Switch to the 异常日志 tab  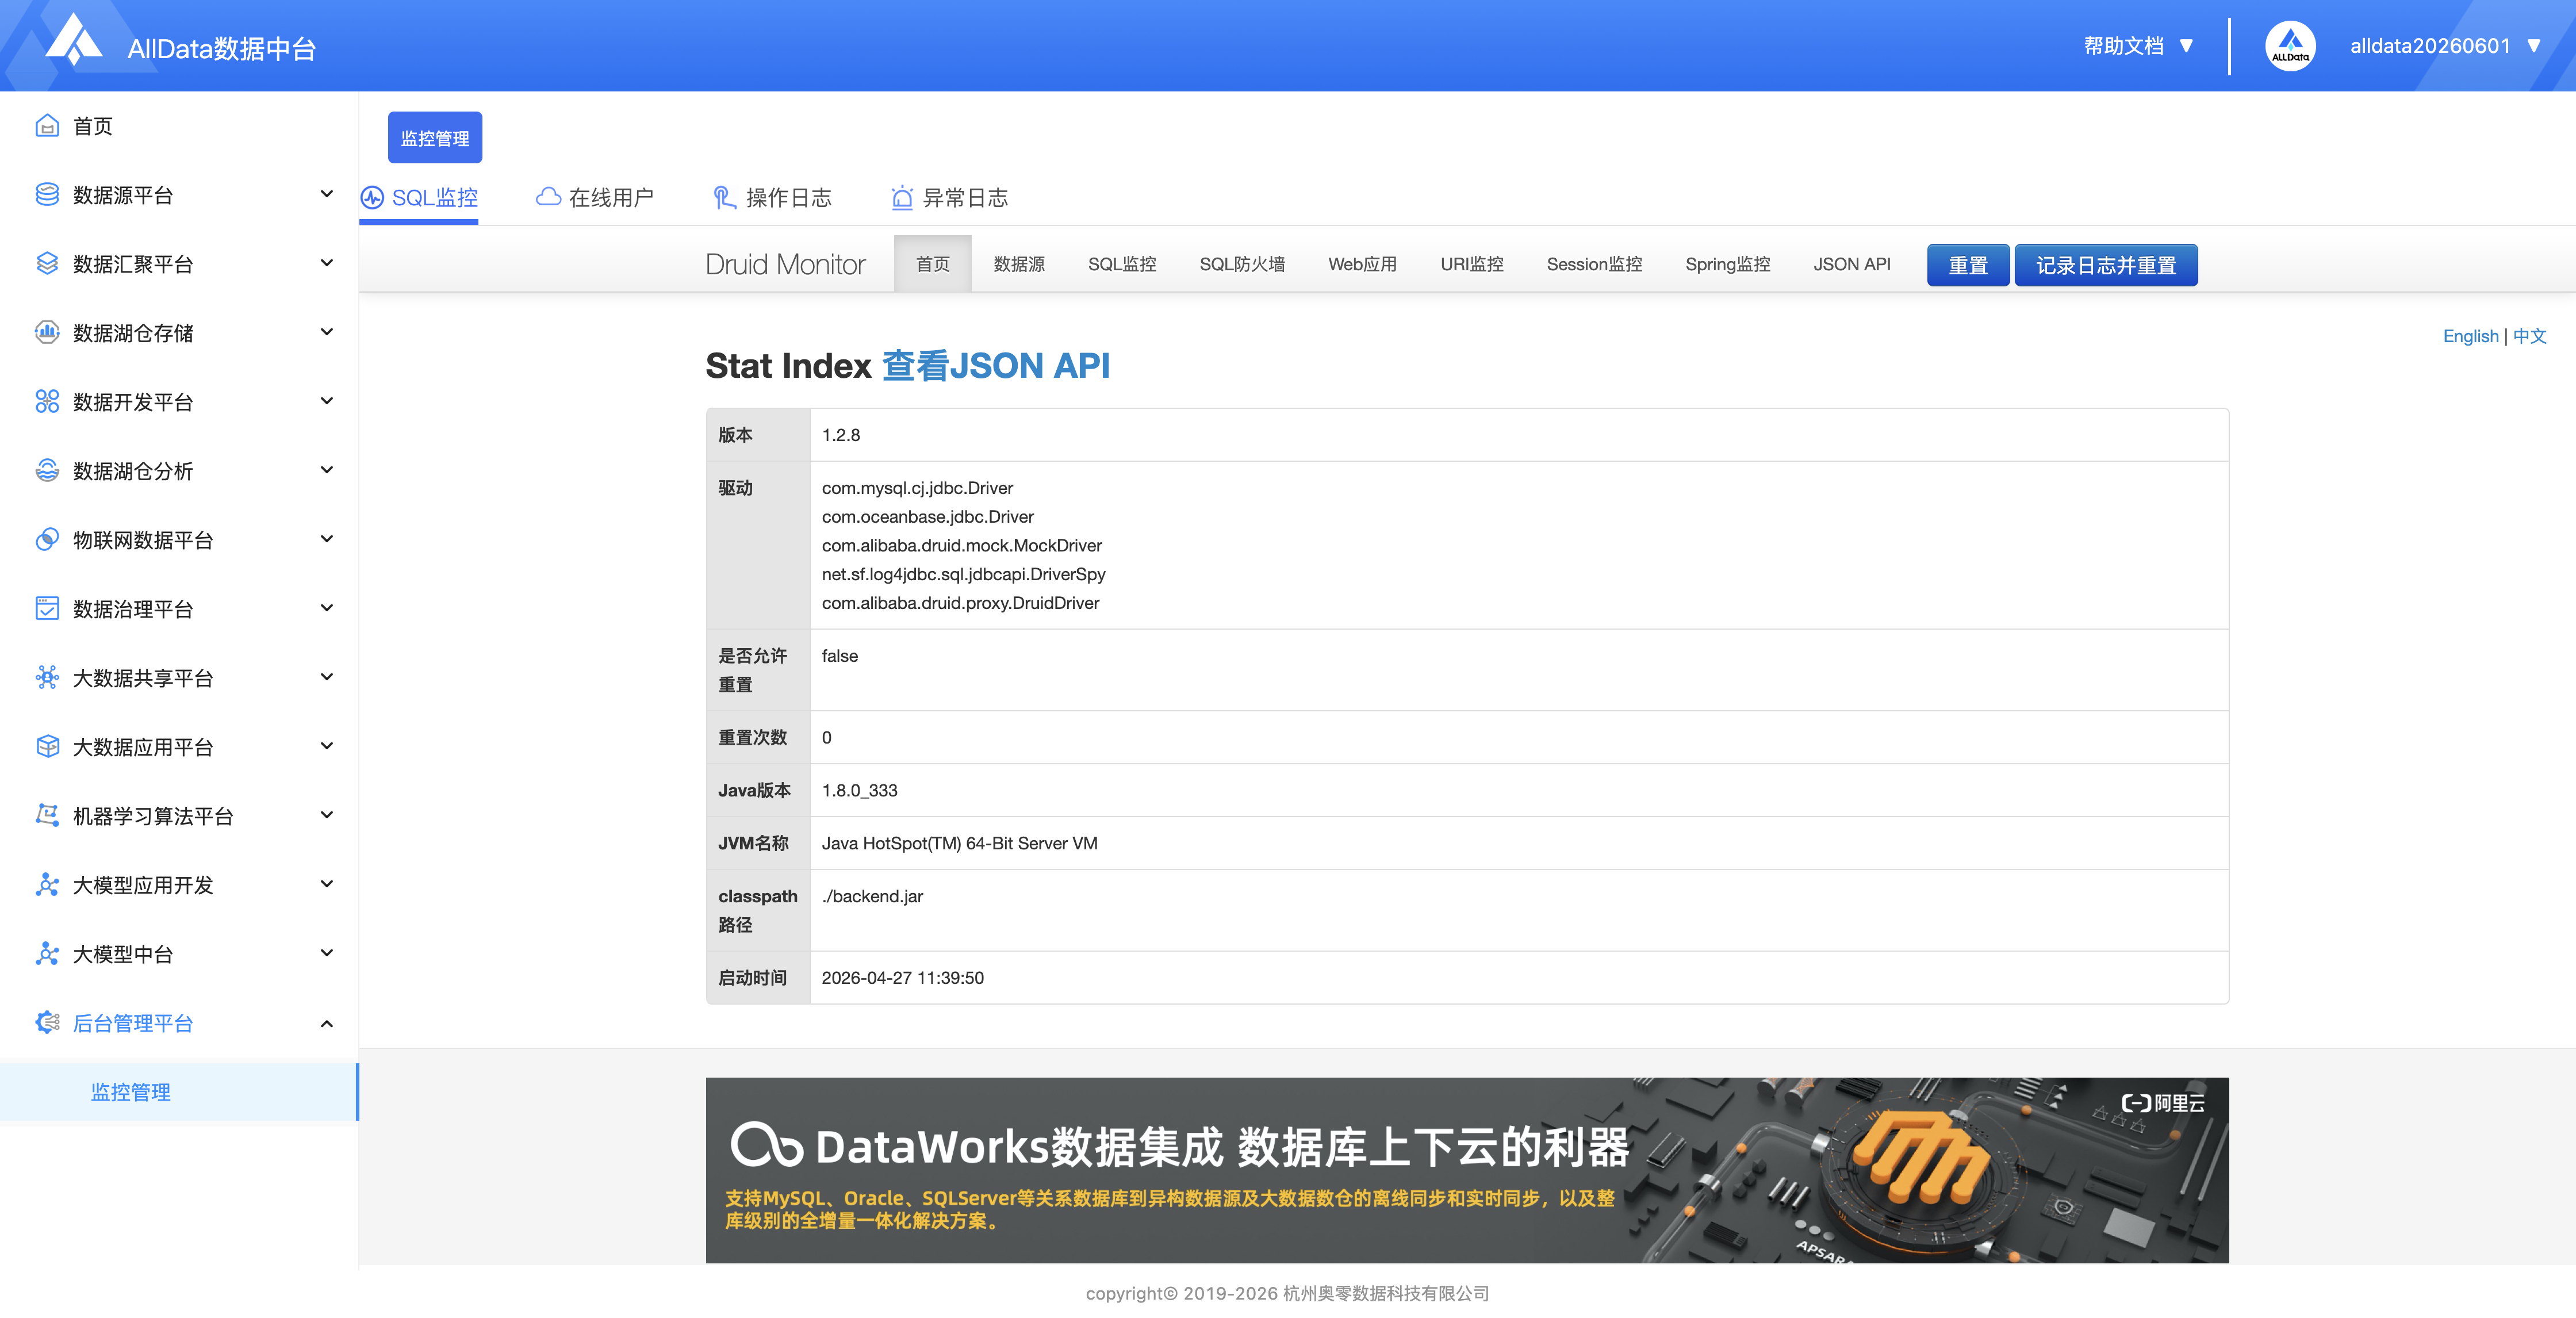tap(949, 197)
